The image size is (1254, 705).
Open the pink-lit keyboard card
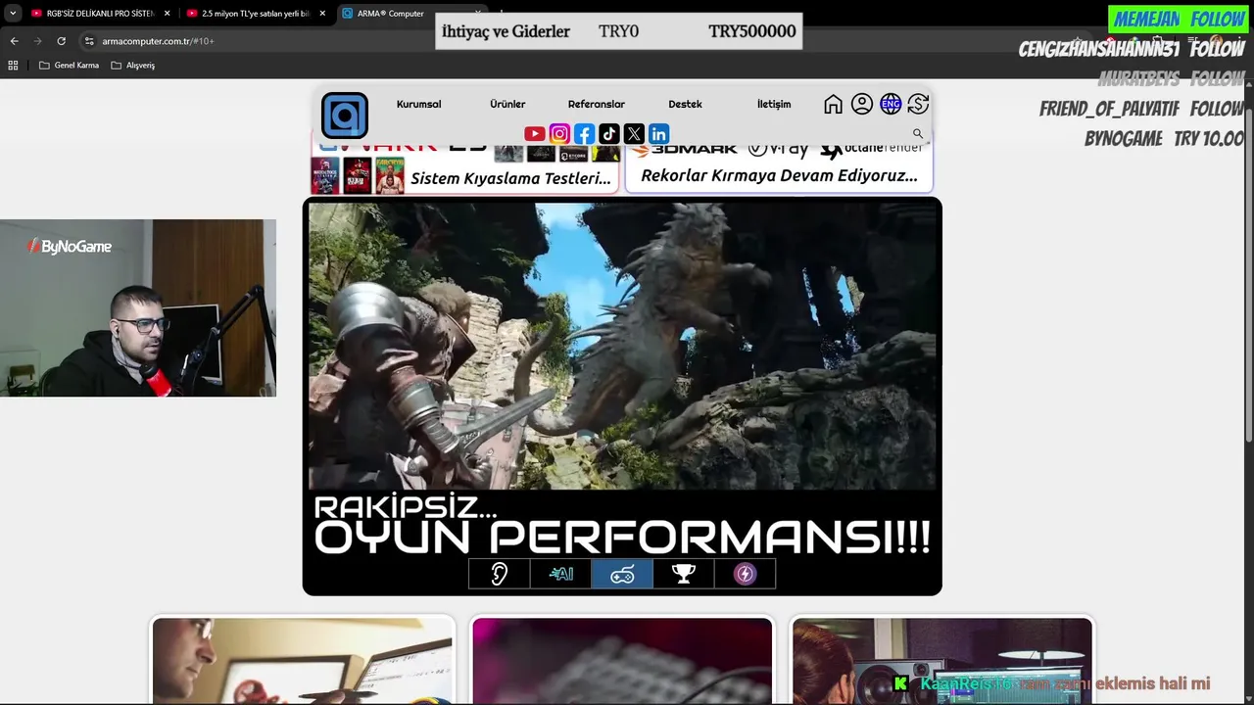tap(622, 660)
